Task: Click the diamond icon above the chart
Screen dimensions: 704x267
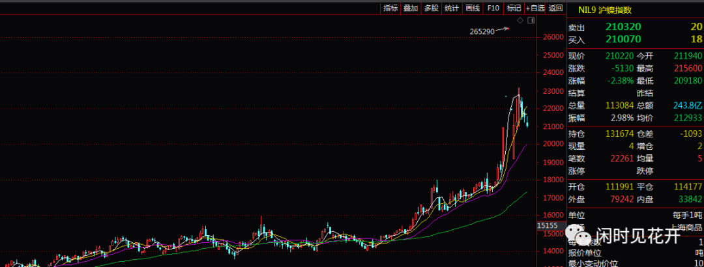Action: [x=520, y=20]
